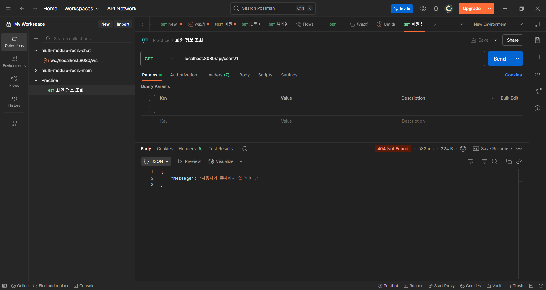The width and height of the screenshot is (546, 290).
Task: Toggle the sidebar layout icon in status bar
Action: [5, 286]
